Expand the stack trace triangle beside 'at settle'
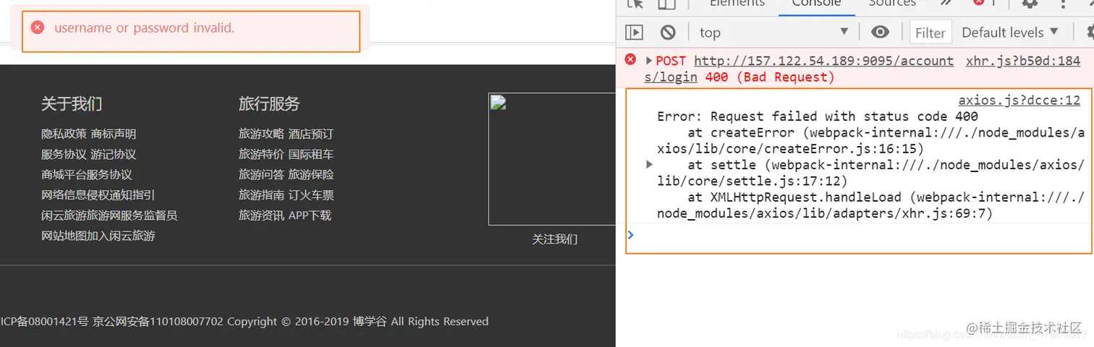 point(649,165)
